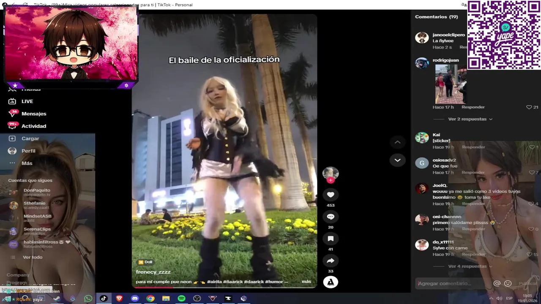This screenshot has height=304, width=541.
Task: Like the video with the heart icon
Action: coord(331,195)
